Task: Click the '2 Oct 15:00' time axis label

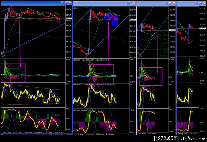Action: pos(7,132)
